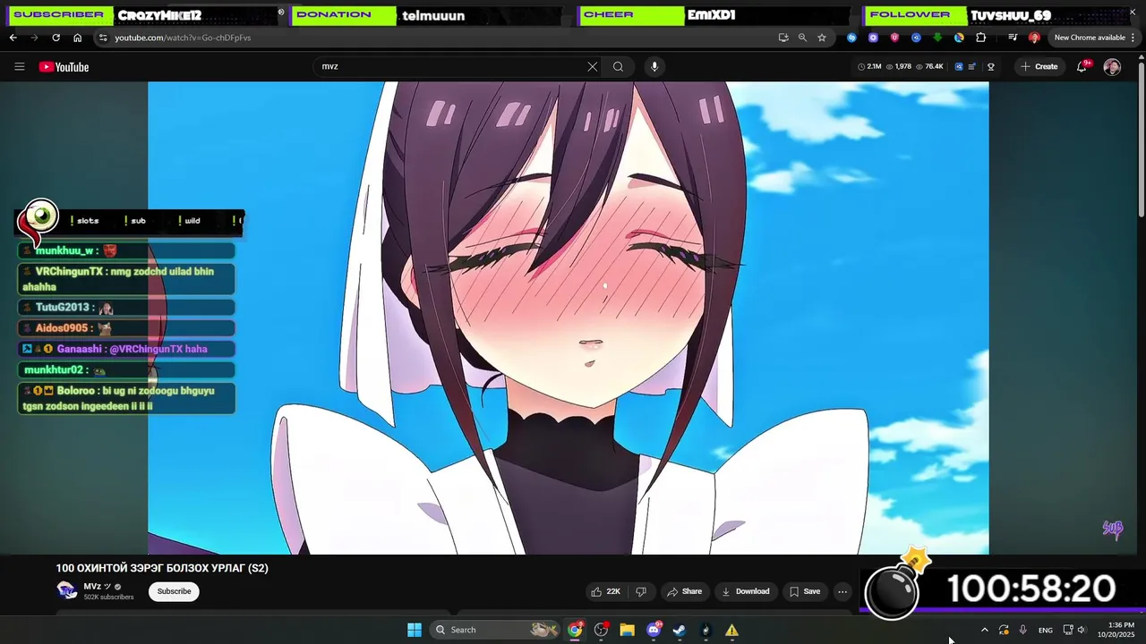This screenshot has width=1146, height=644.
Task: Reload the current browser page
Action: (56, 38)
